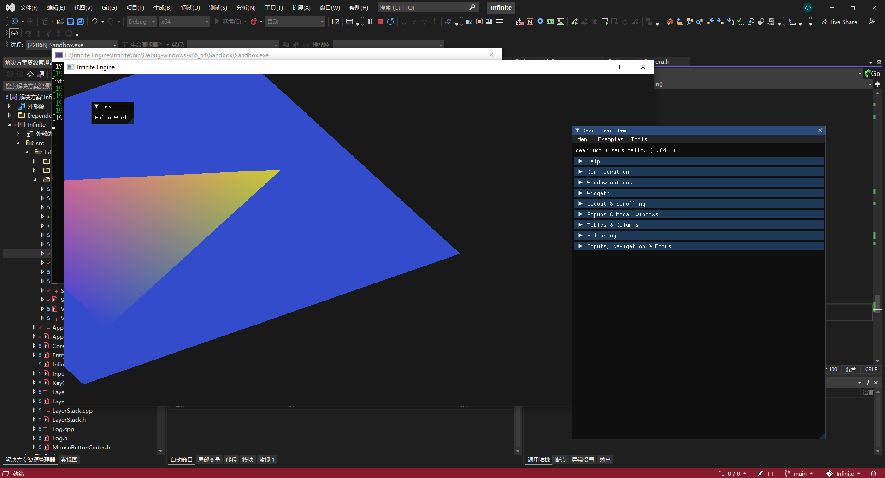Expand Popups & Modal windows section
Screen dimensions: 885x478
point(699,214)
